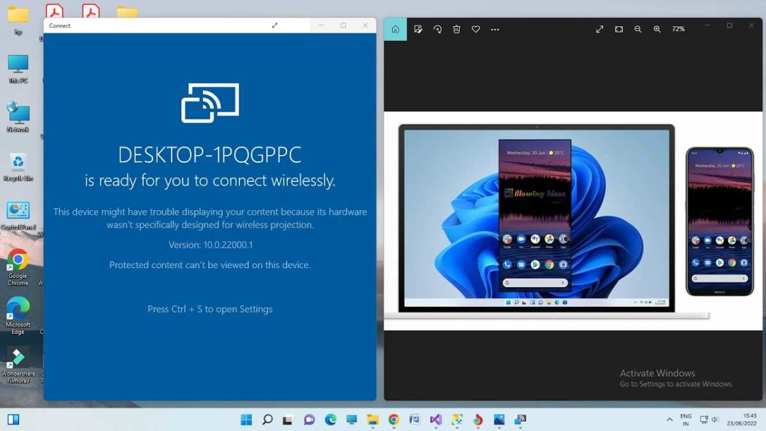Add photo to favorites with heart icon
The image size is (766, 431).
476,29
